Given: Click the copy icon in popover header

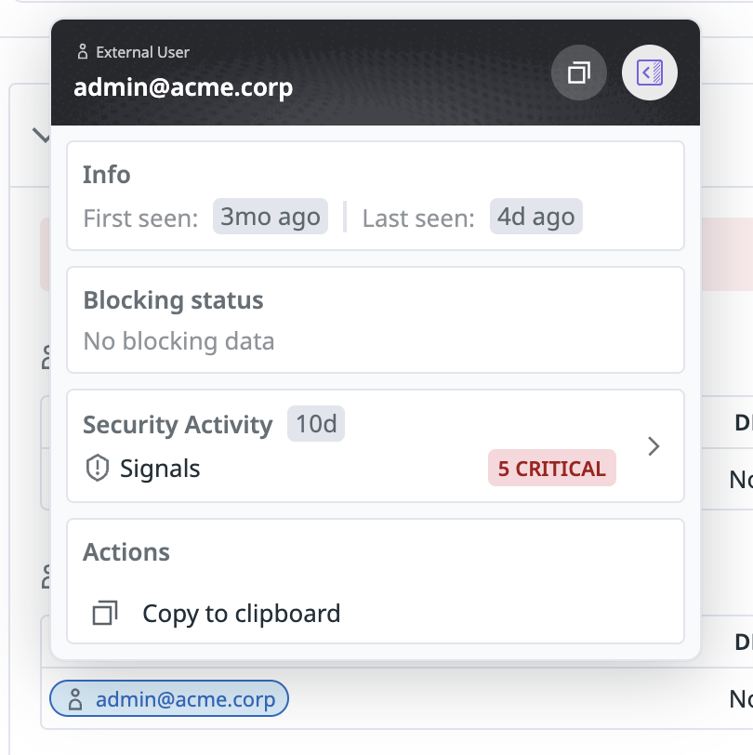Looking at the screenshot, I should (x=579, y=72).
